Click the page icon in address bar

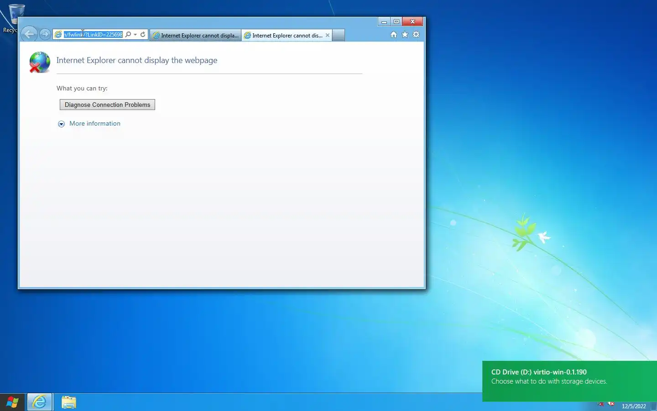pos(58,35)
